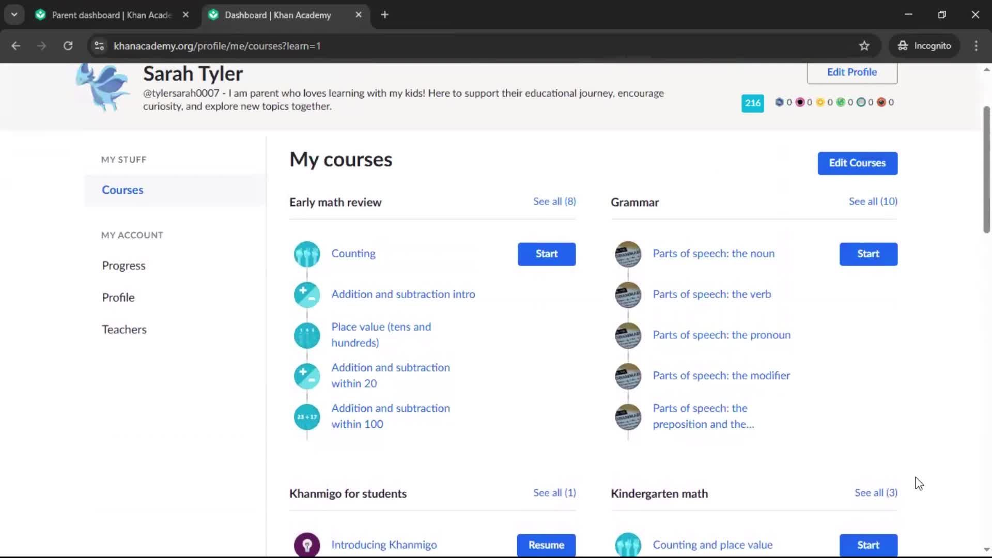Click the preposition lesson grammar icon
This screenshot has width=992, height=558.
pos(628,417)
